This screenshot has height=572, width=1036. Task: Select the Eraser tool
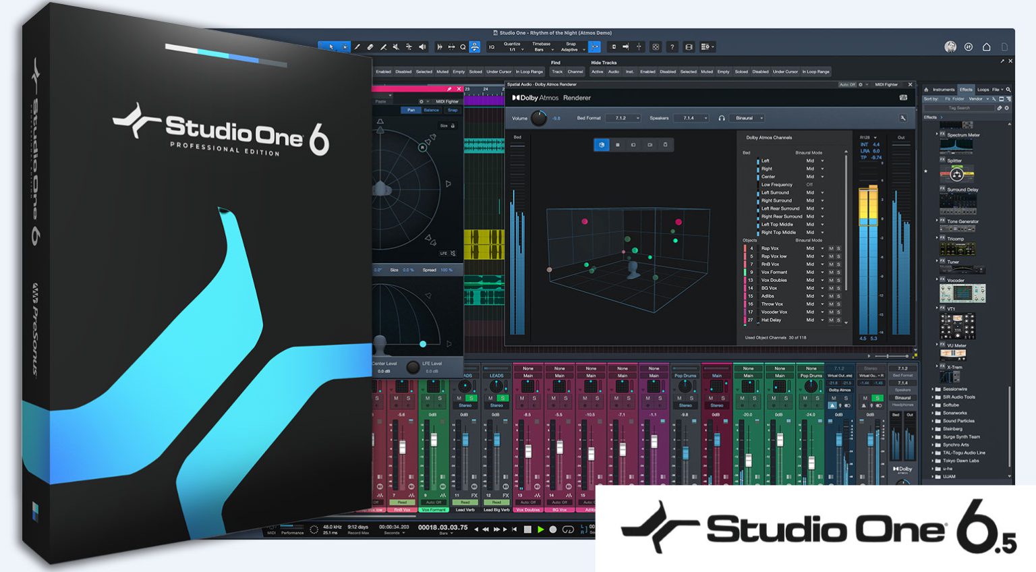(x=370, y=47)
